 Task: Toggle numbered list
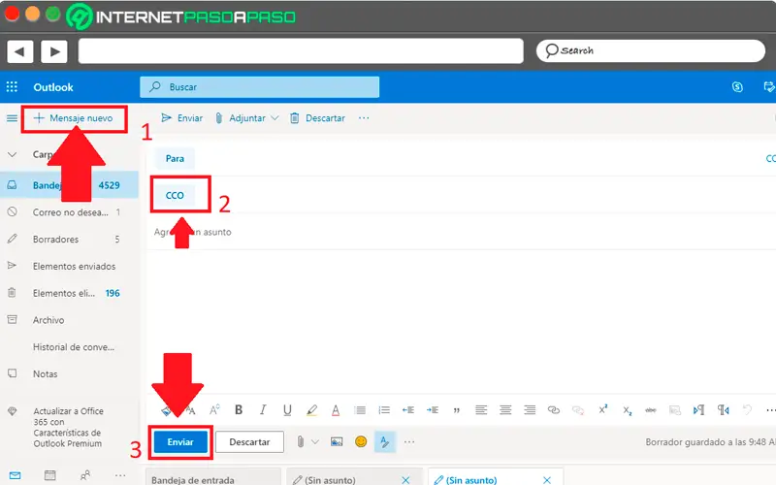[384, 409]
